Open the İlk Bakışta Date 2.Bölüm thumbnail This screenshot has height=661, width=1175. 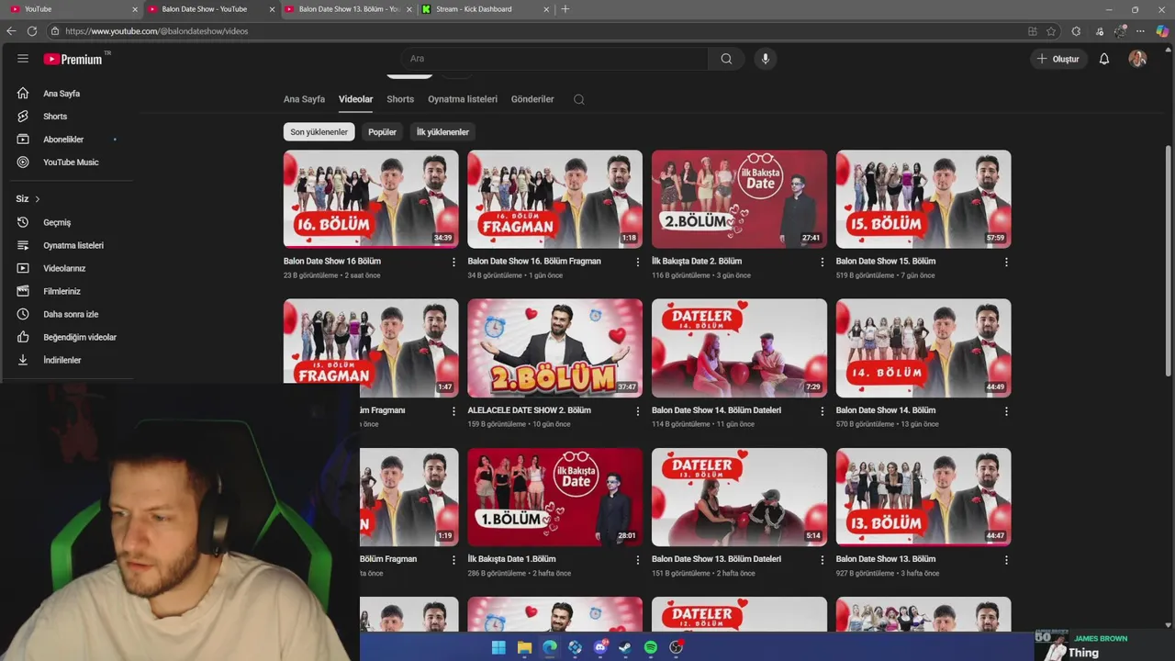pos(739,199)
